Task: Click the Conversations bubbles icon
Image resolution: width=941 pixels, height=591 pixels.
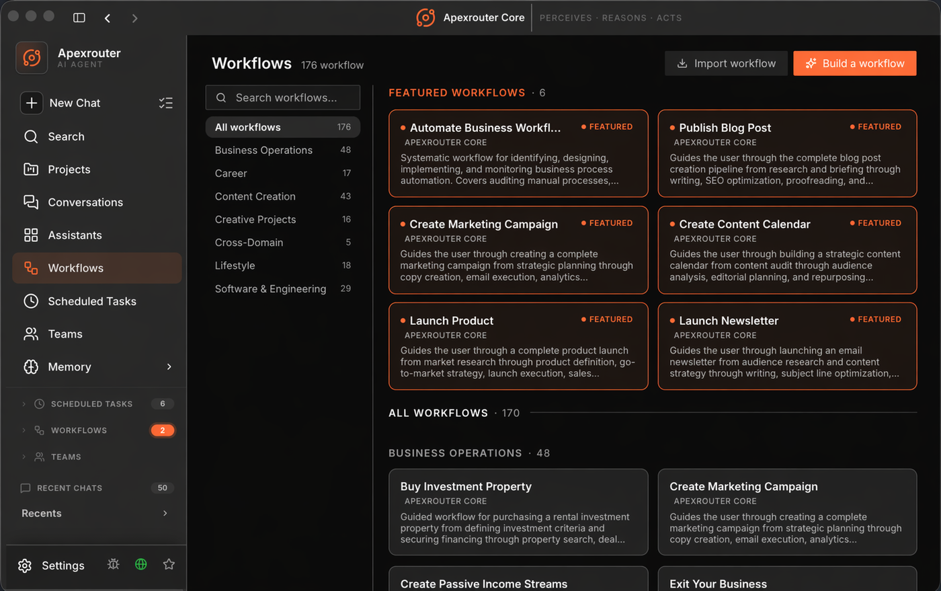Action: click(x=31, y=202)
